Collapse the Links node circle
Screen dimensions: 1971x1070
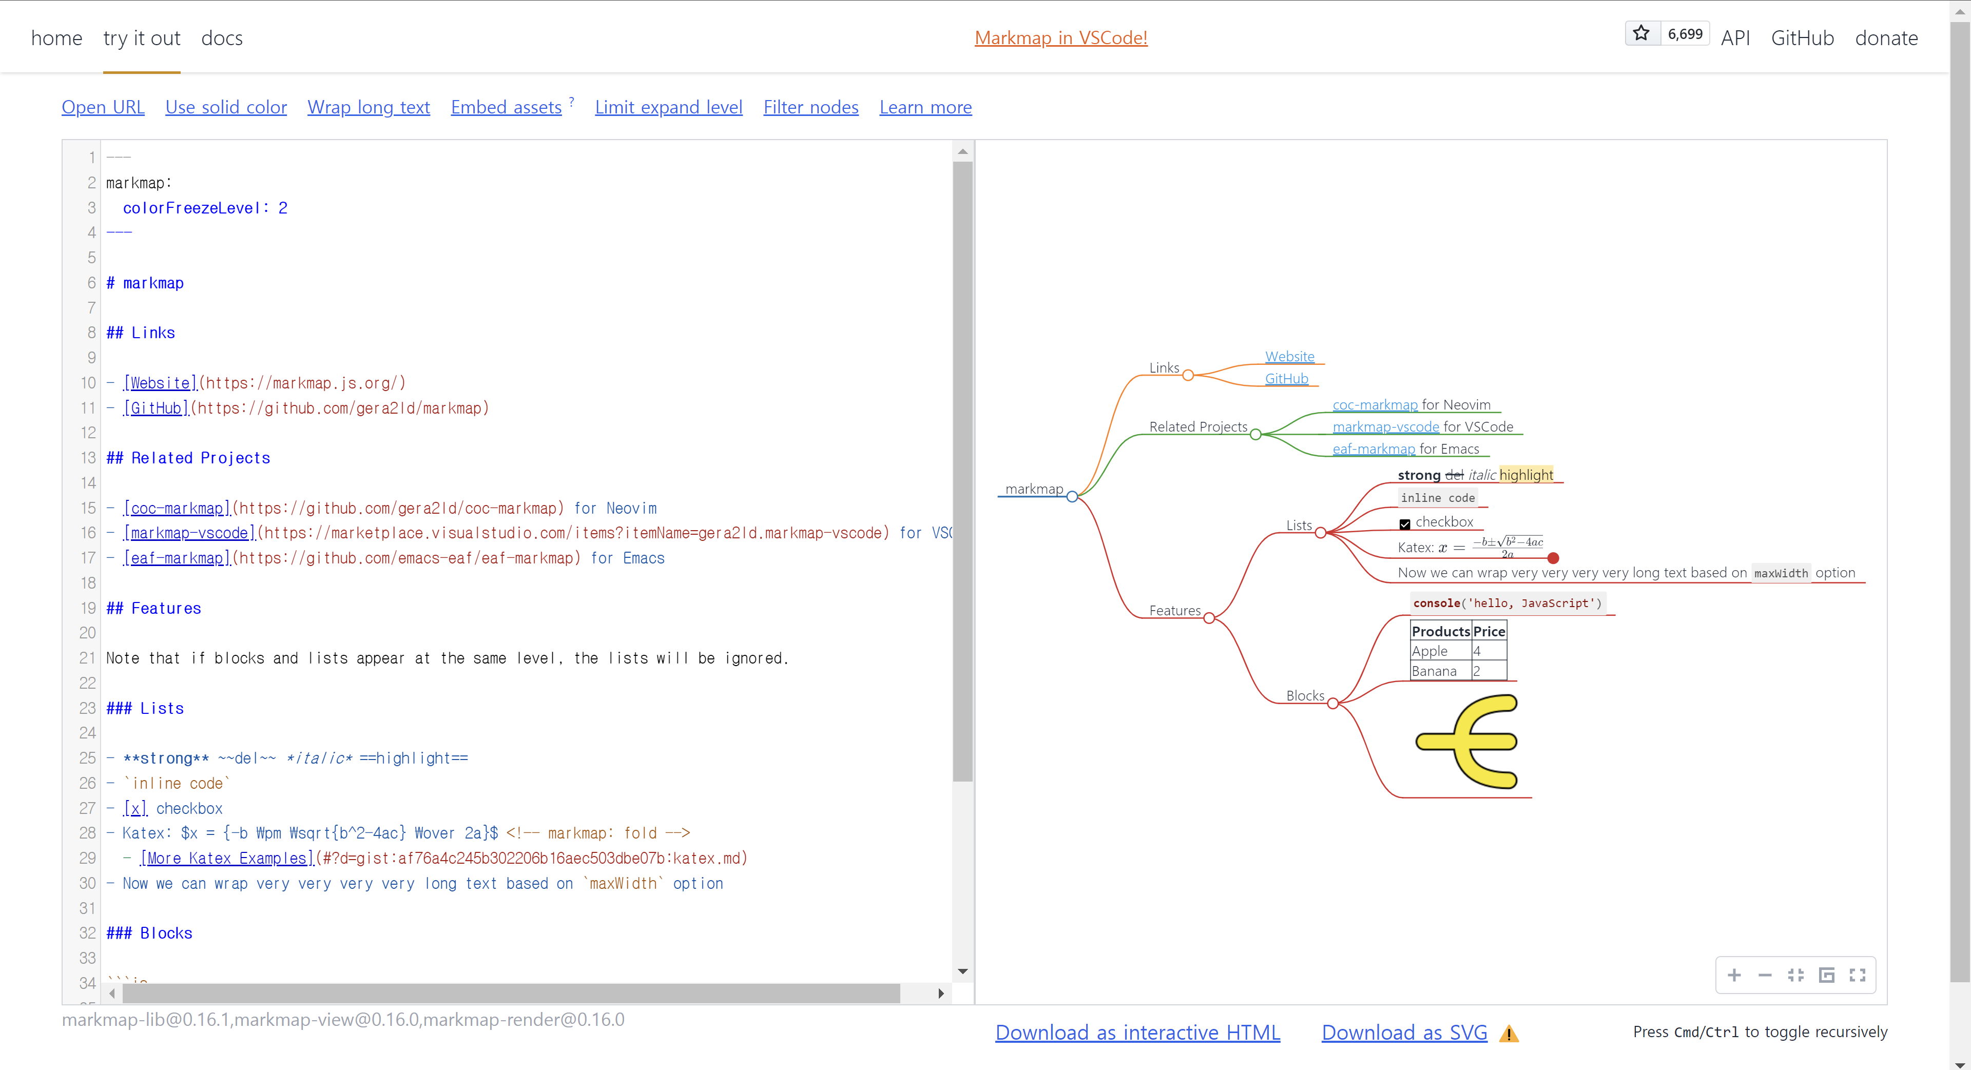coord(1188,375)
